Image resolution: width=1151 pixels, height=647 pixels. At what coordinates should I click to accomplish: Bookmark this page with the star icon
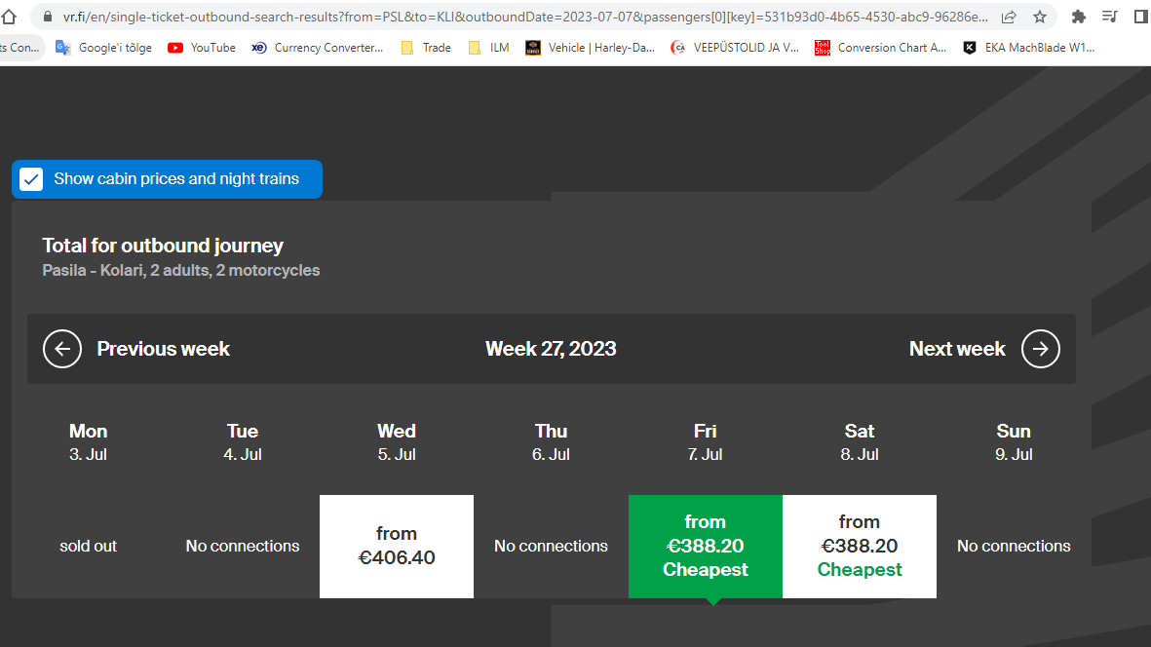click(1040, 17)
